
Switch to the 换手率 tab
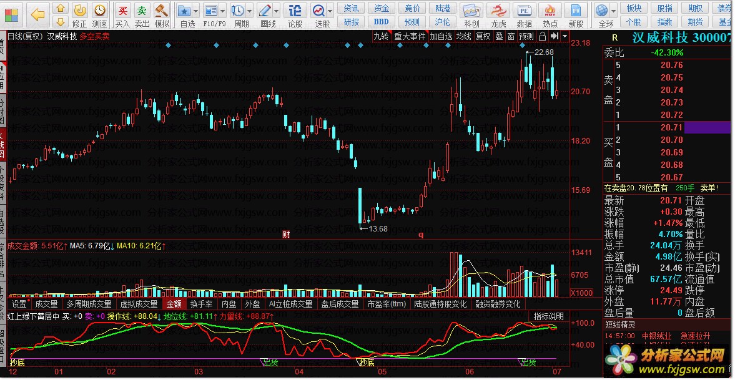(x=202, y=304)
